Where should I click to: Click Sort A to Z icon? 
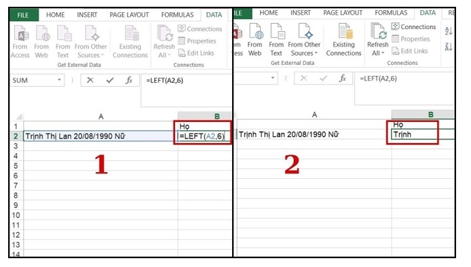click(449, 30)
